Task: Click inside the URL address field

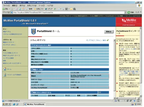Action: click(68, 12)
